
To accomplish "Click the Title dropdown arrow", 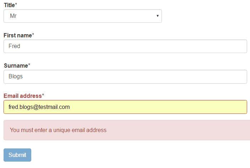I will [157, 16].
